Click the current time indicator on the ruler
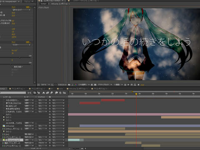 tap(136, 94)
